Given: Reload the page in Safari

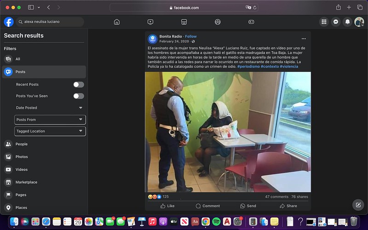Looking at the screenshot, I should click(255, 7).
